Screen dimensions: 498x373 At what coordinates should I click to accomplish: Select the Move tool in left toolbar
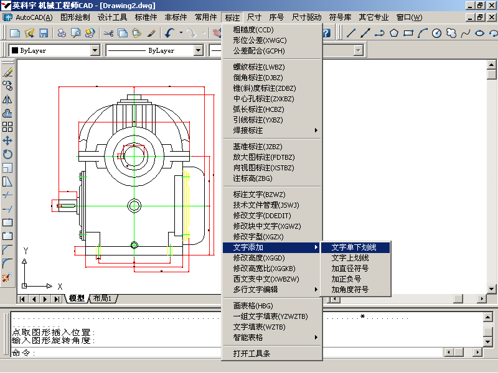click(7, 140)
